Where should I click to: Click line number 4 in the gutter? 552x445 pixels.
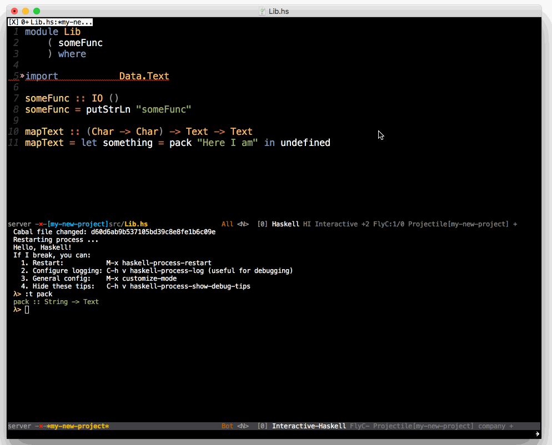(16, 65)
